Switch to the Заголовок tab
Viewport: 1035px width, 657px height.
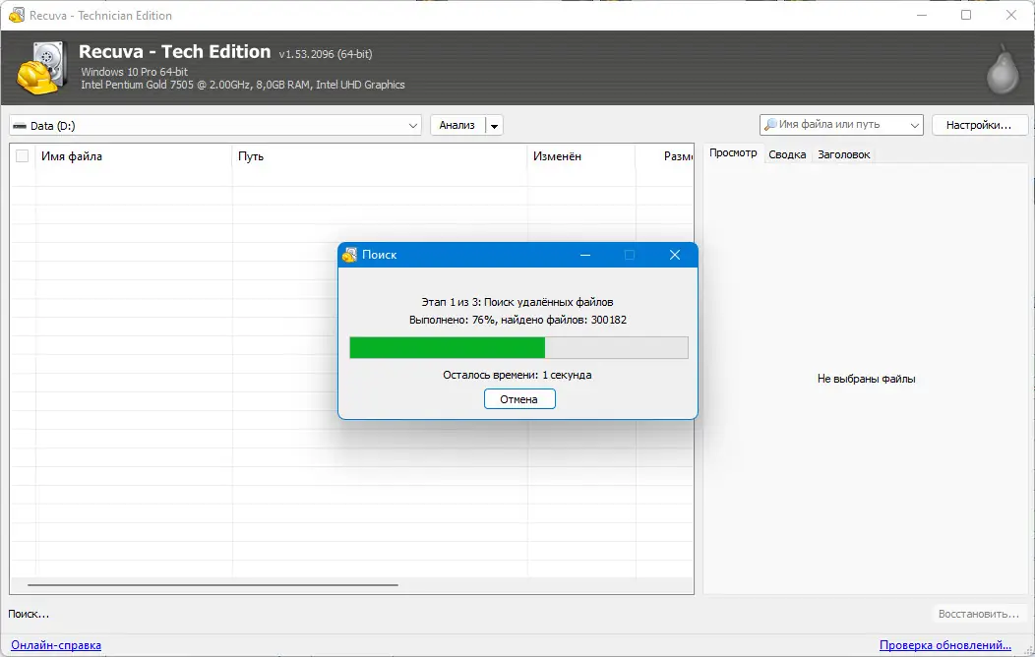point(843,154)
